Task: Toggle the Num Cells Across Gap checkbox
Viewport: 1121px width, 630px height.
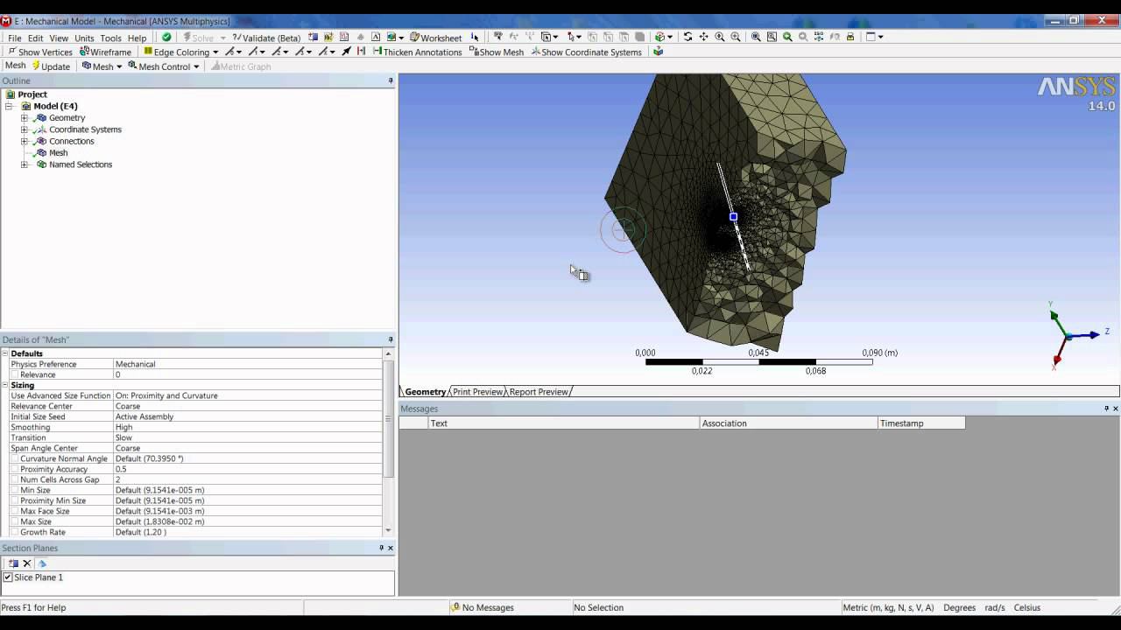Action: click(x=15, y=479)
